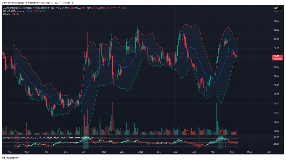Click the Май label on the time axis
This screenshot has height=161, width=286.
[213, 152]
